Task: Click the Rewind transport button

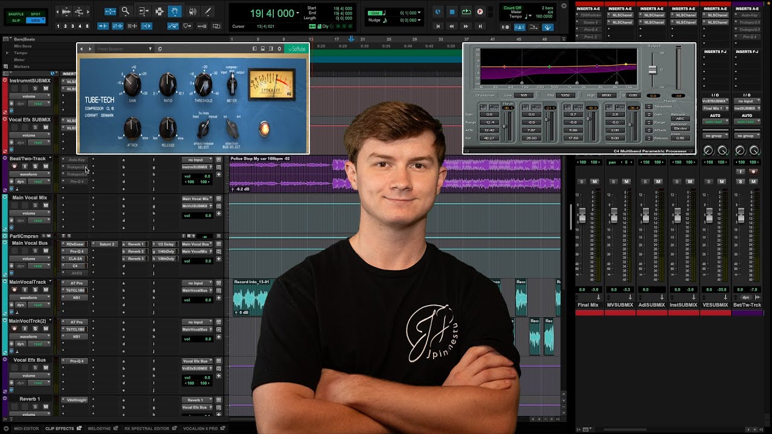Action: (x=452, y=27)
